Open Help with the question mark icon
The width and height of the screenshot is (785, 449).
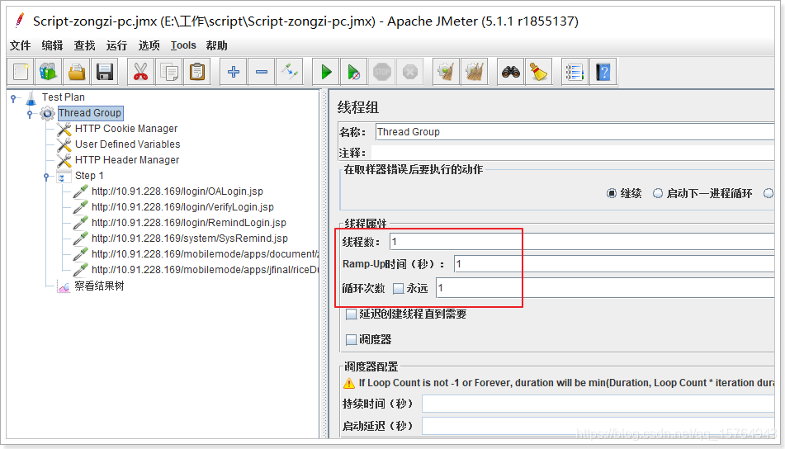click(603, 72)
